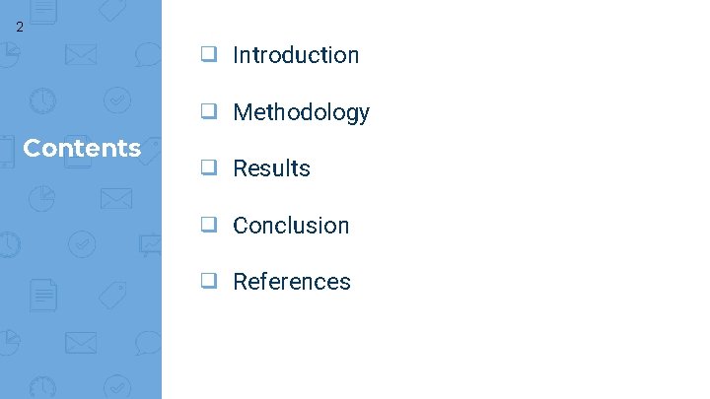The image size is (710, 399).
Task: Open the Introduction section
Action: pos(296,55)
